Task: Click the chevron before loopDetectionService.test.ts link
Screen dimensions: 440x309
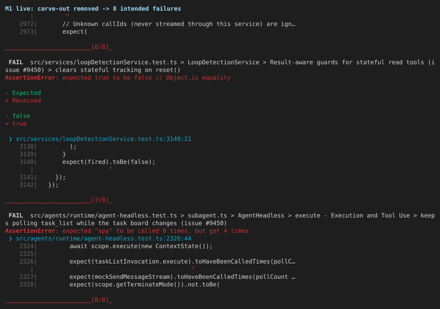Action: 10,139
